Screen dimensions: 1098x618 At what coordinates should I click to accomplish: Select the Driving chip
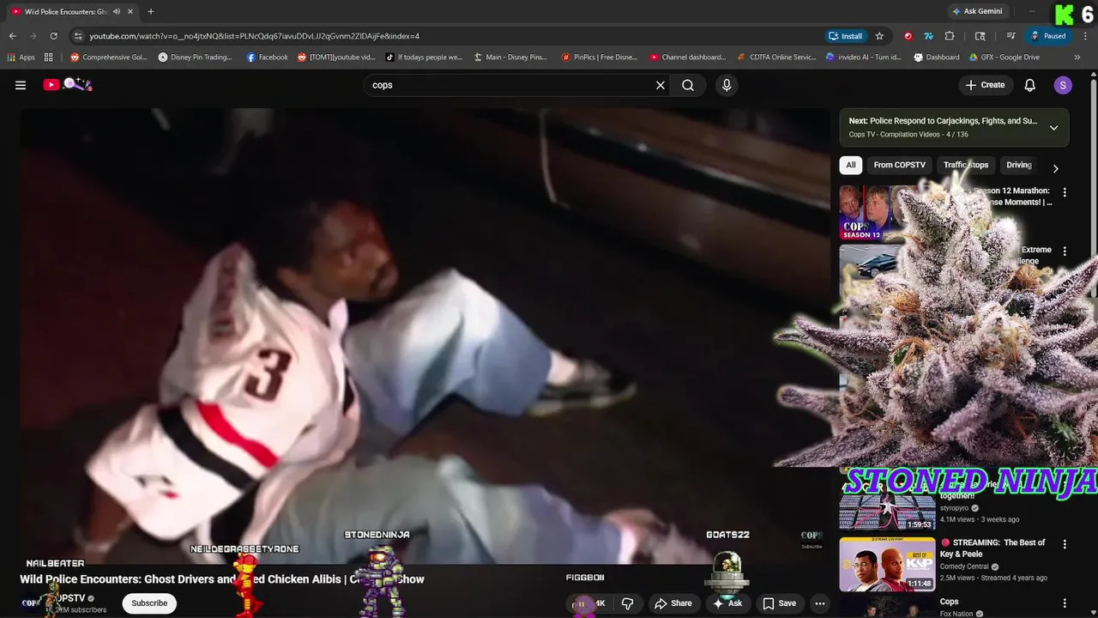[1019, 165]
